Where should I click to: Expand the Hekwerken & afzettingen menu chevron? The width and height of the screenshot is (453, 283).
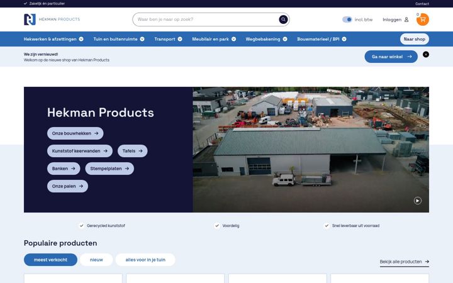81,39
